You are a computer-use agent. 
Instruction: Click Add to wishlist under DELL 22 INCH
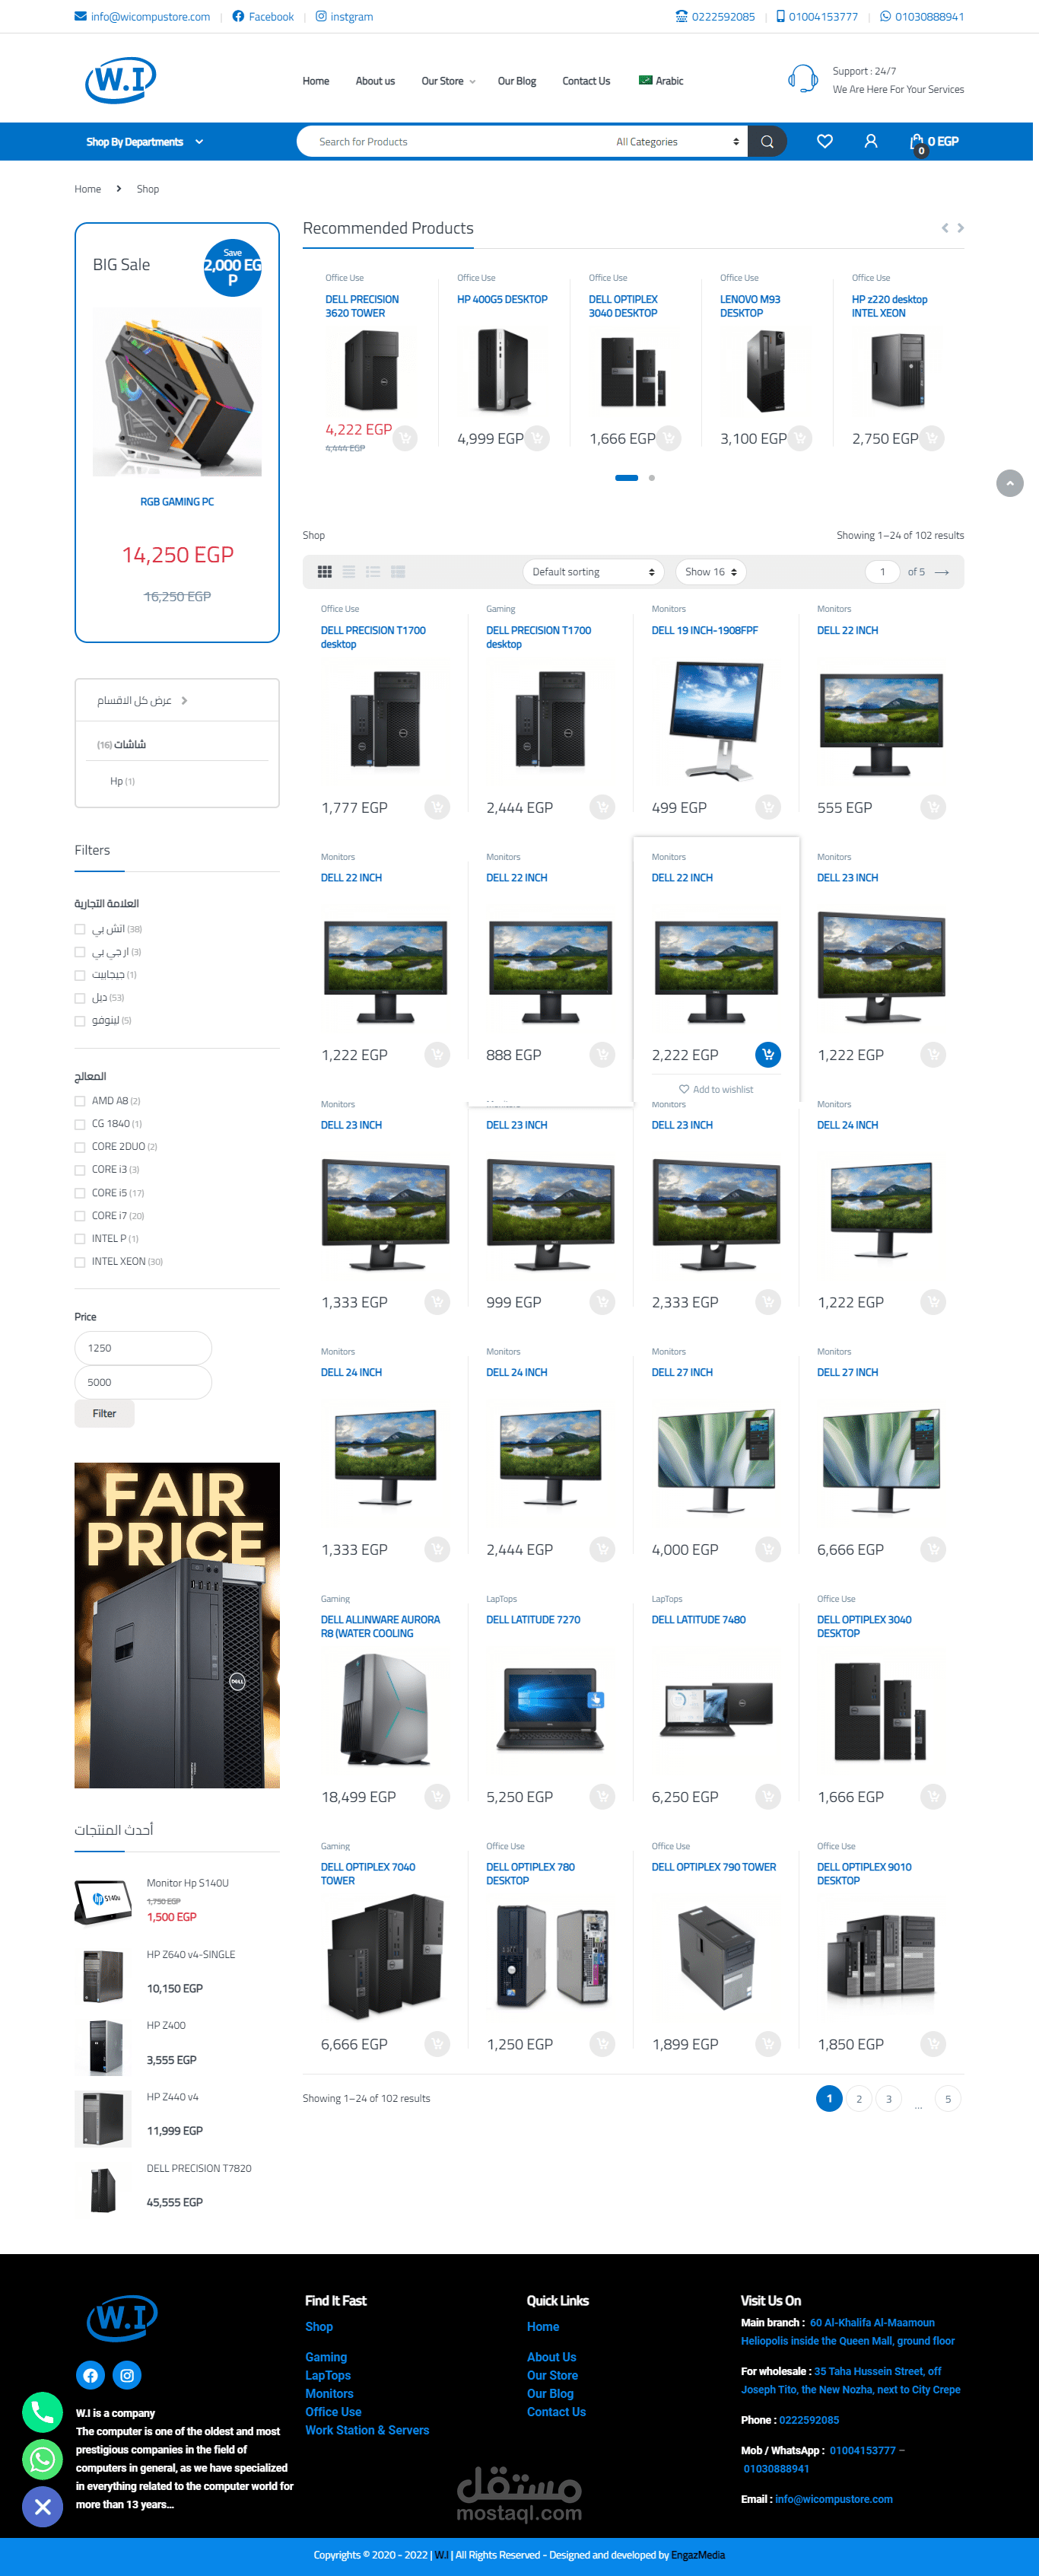716,1090
